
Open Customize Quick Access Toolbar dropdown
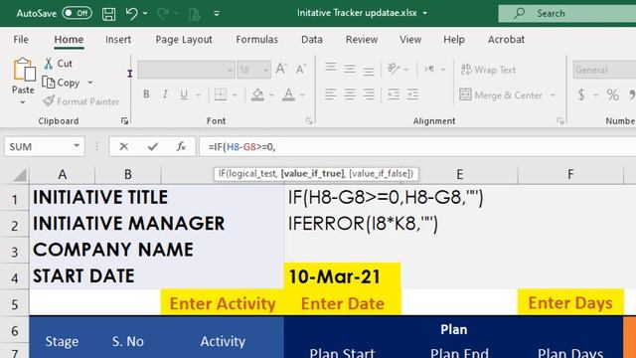217,13
